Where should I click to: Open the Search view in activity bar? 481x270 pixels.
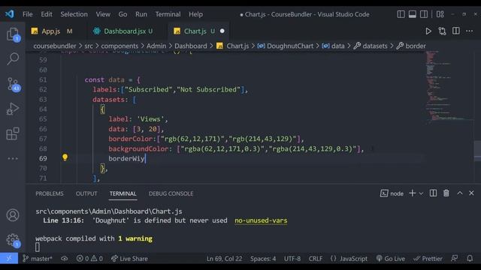[13, 58]
